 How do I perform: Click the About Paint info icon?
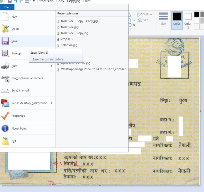[x=5, y=129]
